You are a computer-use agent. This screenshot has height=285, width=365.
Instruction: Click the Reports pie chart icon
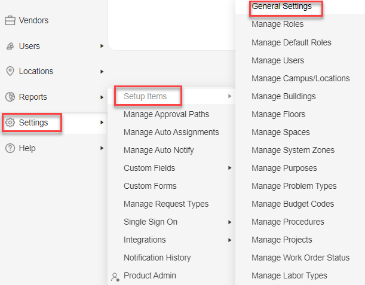click(x=10, y=97)
